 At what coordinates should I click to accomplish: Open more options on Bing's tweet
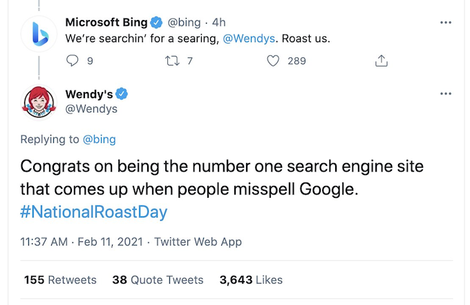point(445,22)
